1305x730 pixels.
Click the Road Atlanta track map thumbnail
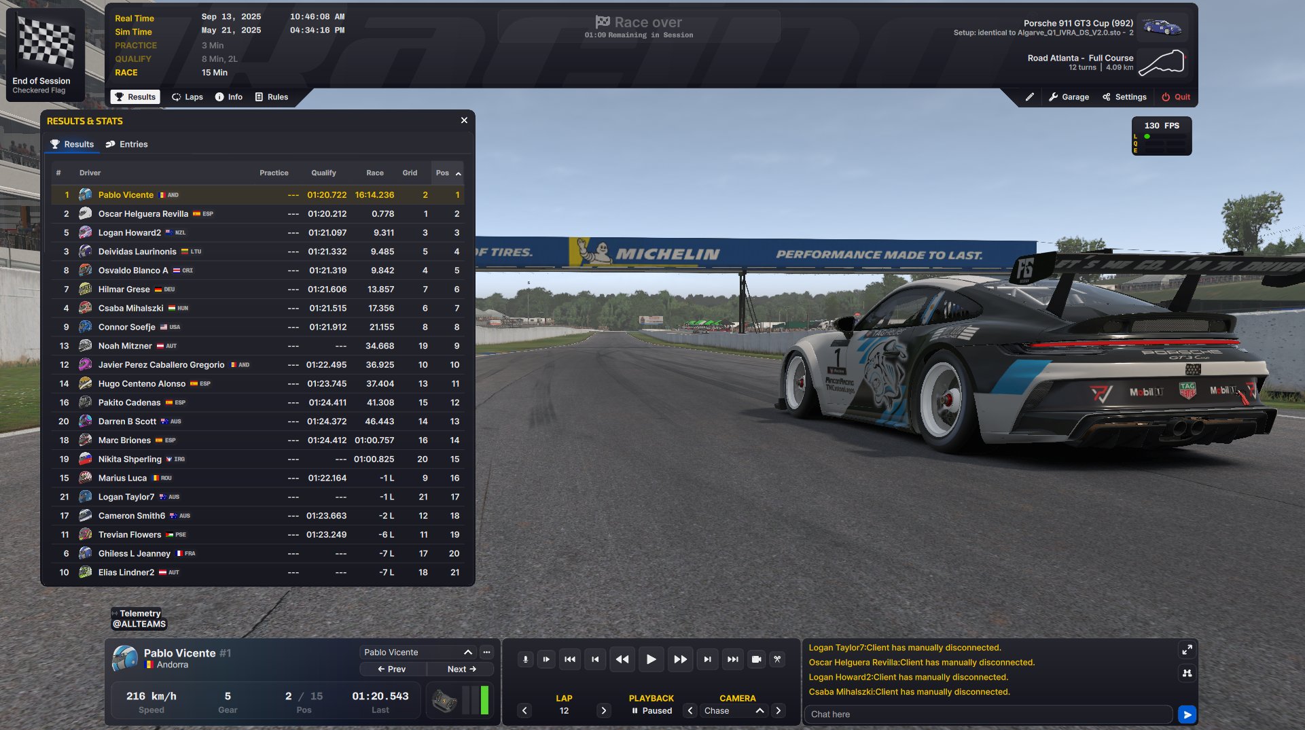(x=1162, y=63)
